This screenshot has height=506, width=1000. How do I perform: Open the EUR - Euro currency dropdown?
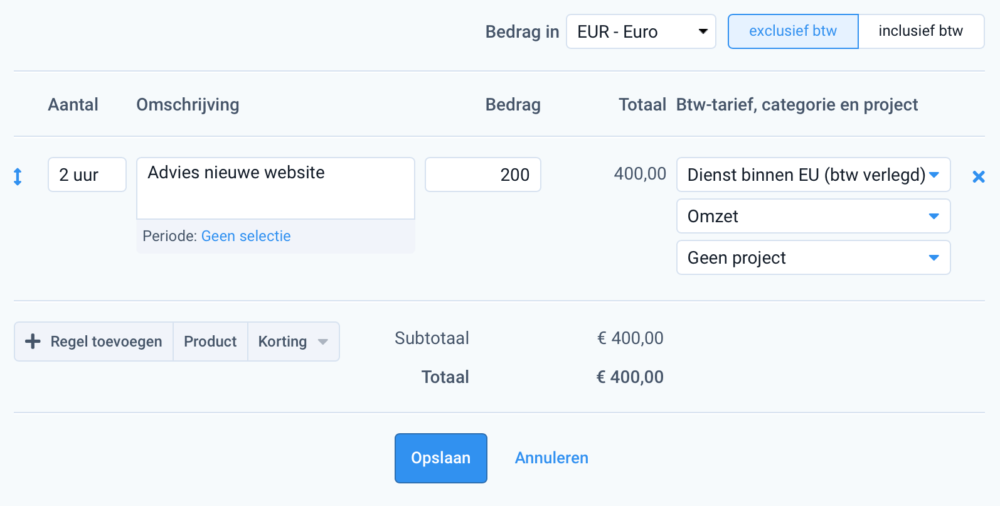[641, 31]
